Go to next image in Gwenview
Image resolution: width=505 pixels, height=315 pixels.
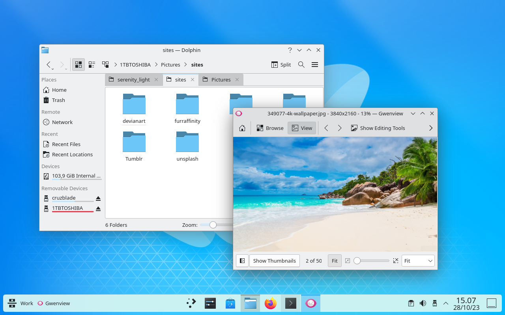point(340,128)
